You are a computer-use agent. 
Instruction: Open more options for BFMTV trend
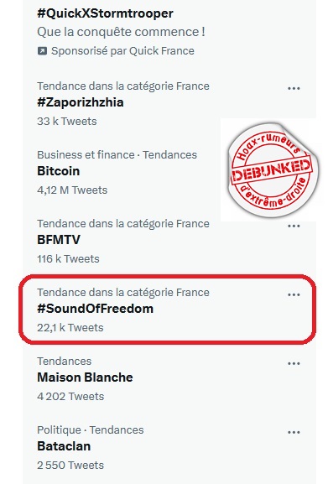point(294,226)
